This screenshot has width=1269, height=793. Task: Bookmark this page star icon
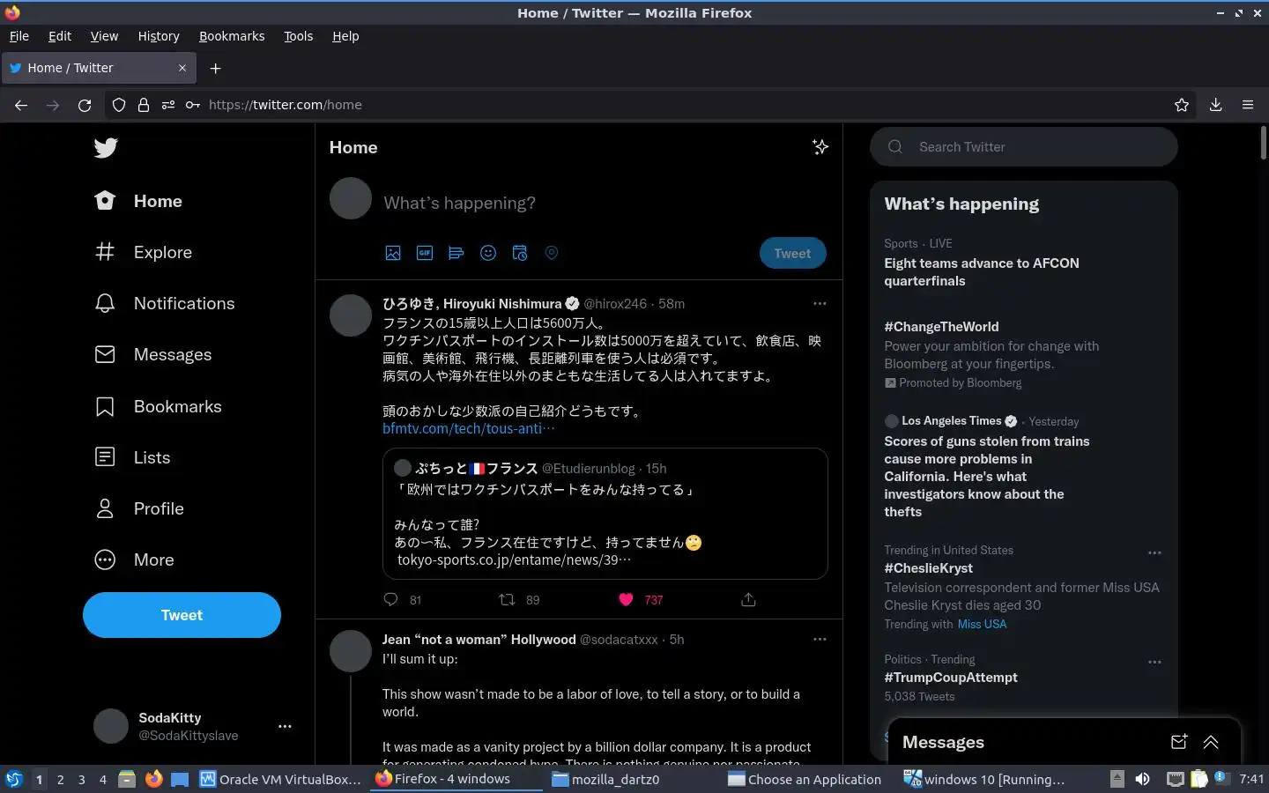[x=1182, y=105]
